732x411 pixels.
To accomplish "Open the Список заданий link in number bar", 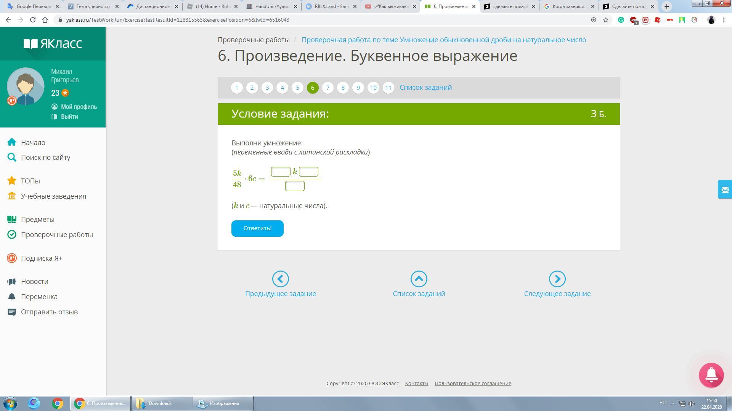I will tap(425, 88).
